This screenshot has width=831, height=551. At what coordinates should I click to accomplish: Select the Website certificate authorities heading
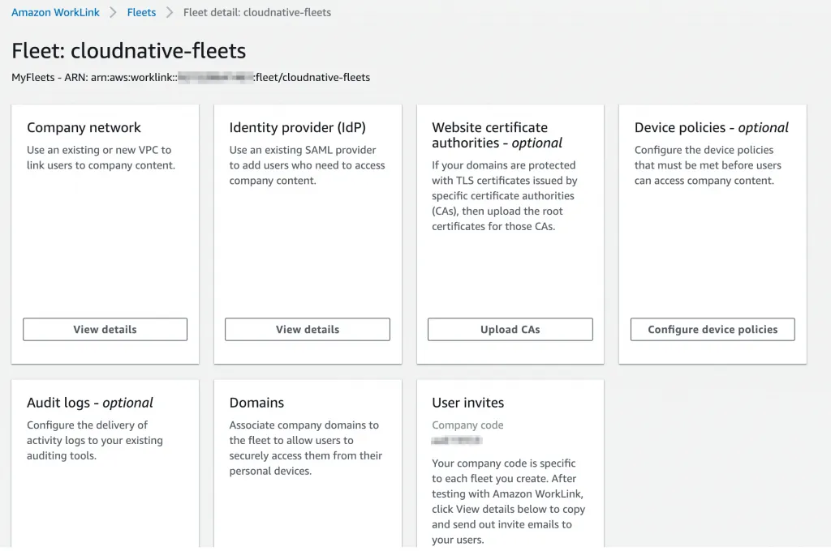(497, 135)
